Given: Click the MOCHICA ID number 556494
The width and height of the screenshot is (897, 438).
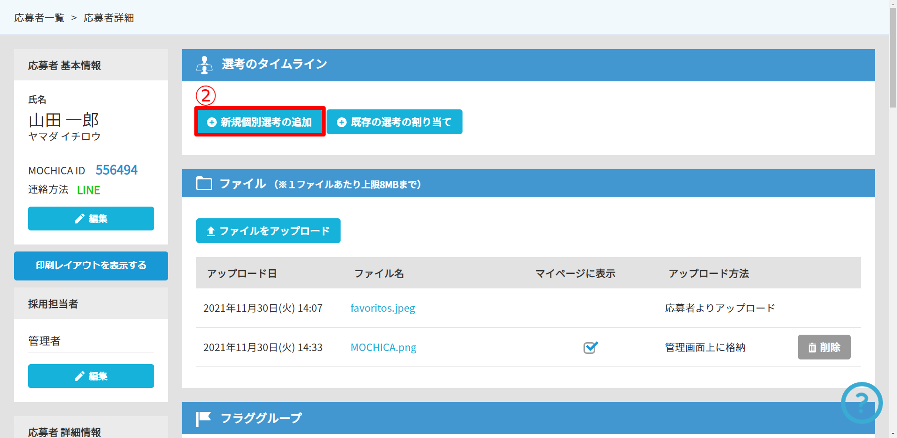Looking at the screenshot, I should click(x=116, y=170).
